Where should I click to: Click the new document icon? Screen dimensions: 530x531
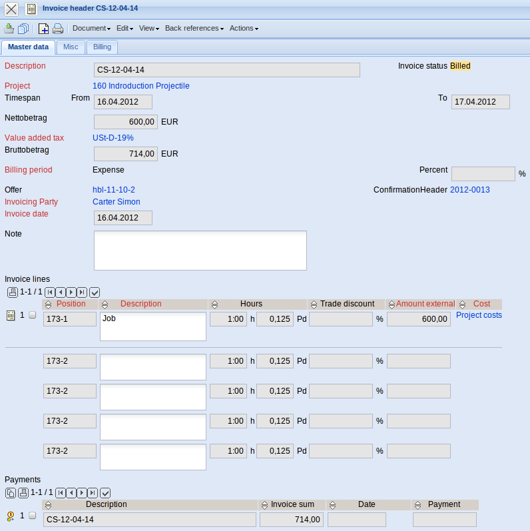point(43,29)
